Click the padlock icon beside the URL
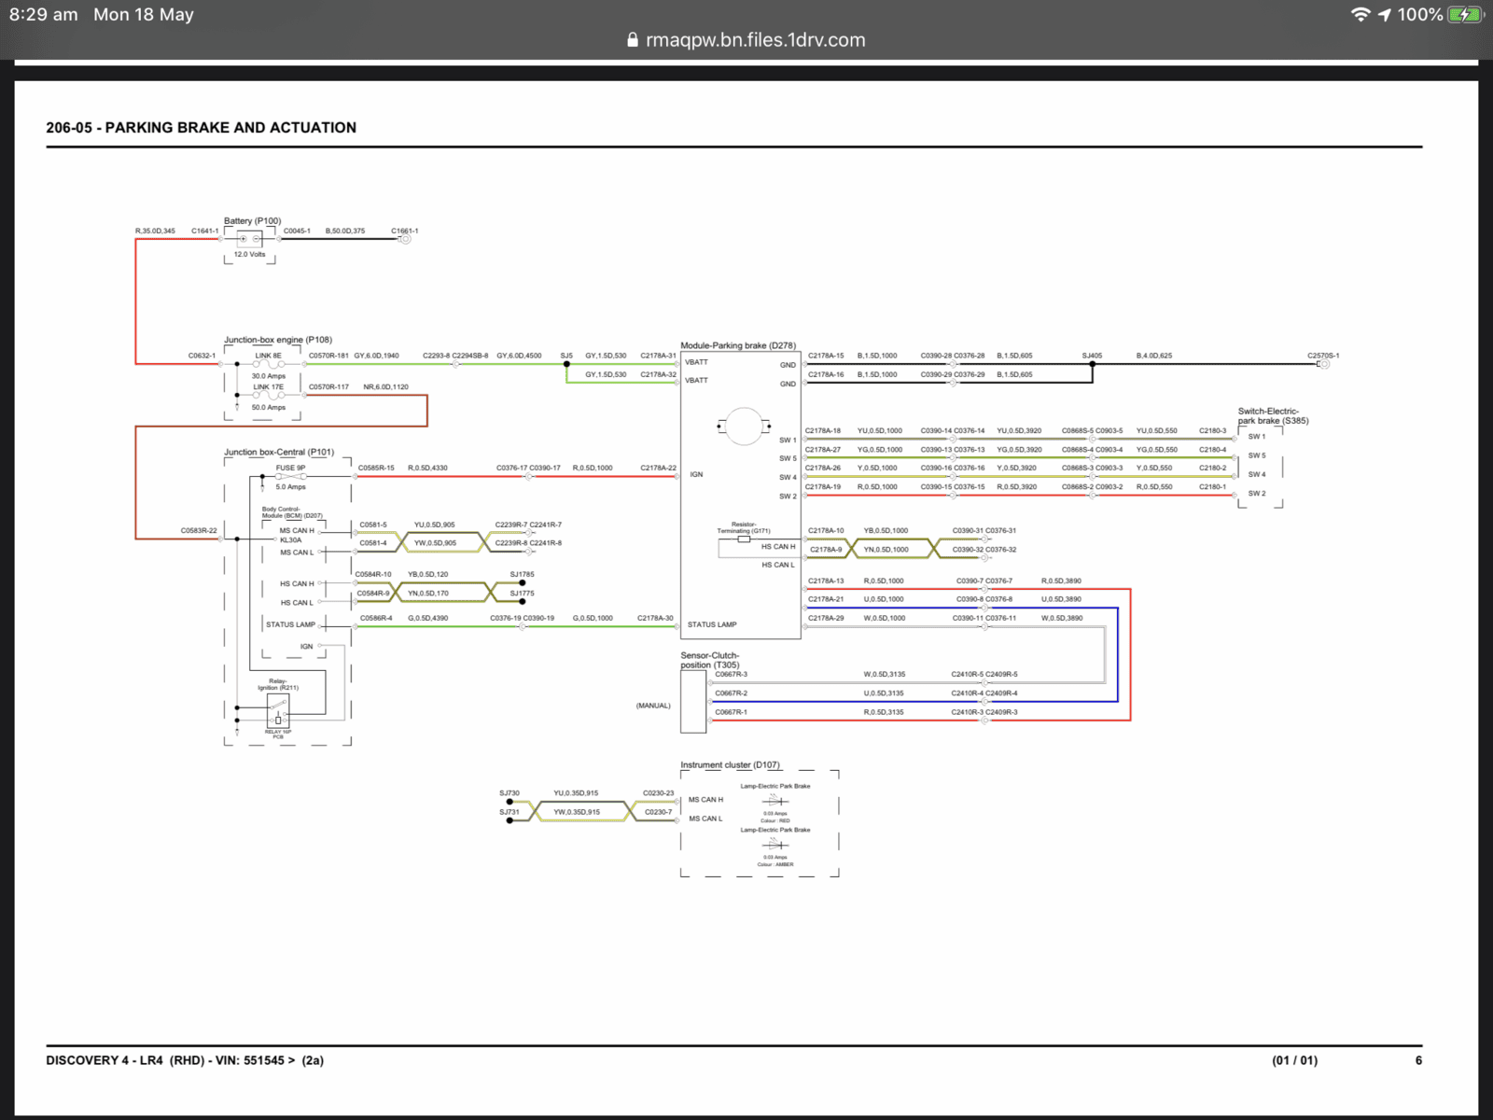The height and width of the screenshot is (1120, 1493). (x=633, y=40)
